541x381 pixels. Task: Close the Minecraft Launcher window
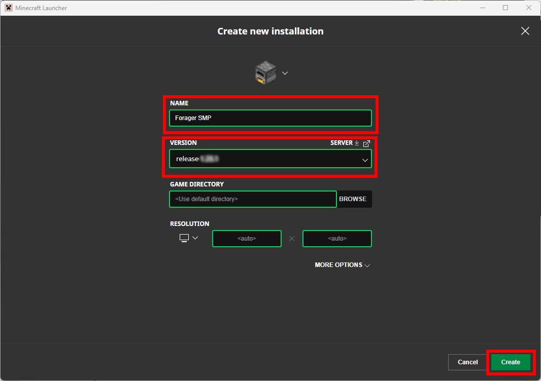(529, 8)
